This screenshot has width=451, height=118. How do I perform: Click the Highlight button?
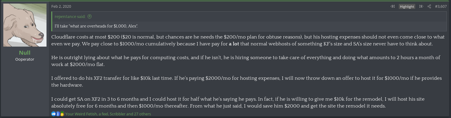point(407,7)
